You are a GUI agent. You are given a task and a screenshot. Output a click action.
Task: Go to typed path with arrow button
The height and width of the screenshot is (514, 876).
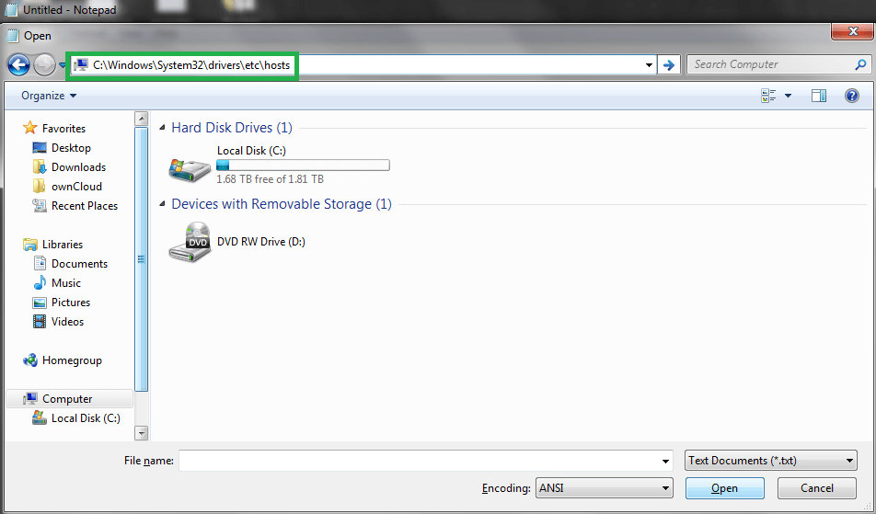pyautogui.click(x=669, y=64)
